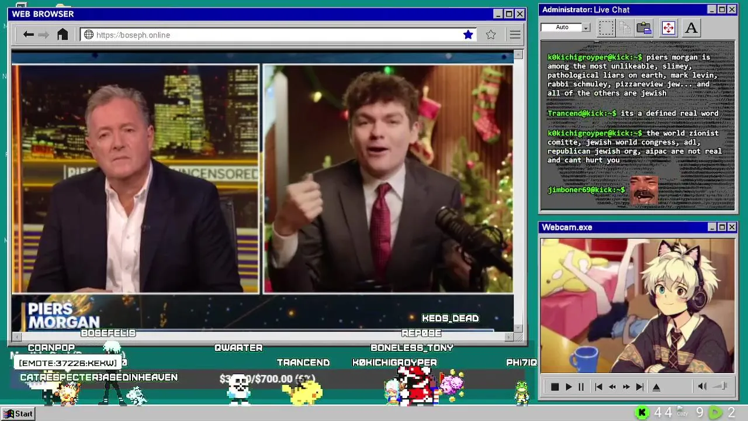The width and height of the screenshot is (748, 421).
Task: Open the Auto dropdown in Live Chat
Action: point(586,27)
